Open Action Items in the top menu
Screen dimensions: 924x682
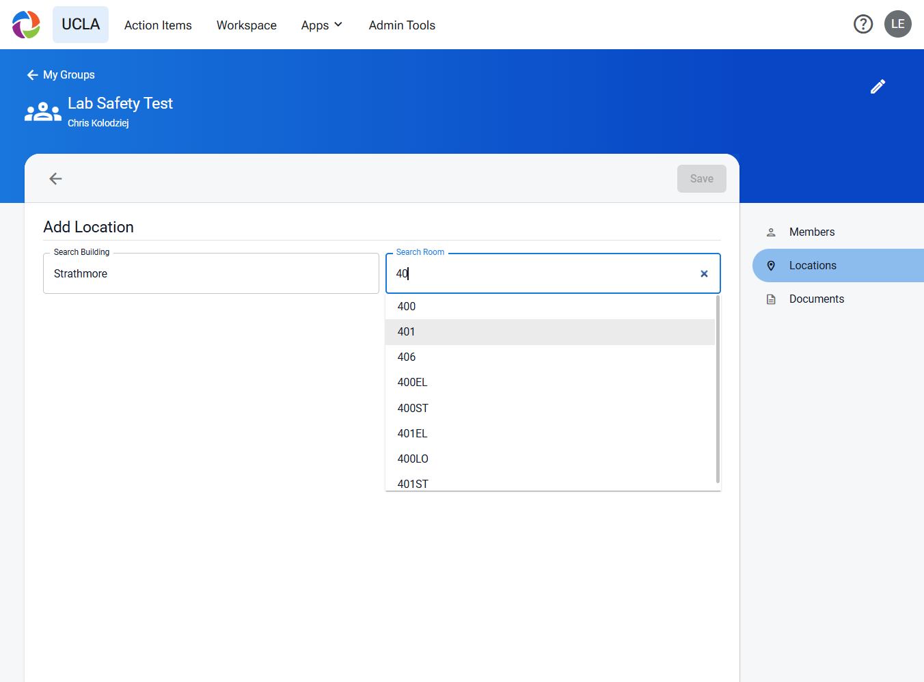pyautogui.click(x=158, y=25)
